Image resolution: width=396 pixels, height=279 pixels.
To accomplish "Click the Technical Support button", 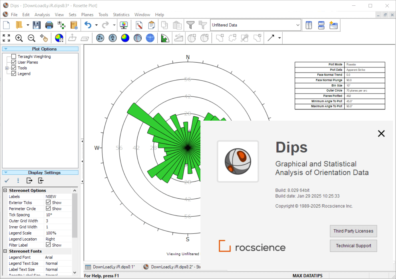I will pos(353,246).
